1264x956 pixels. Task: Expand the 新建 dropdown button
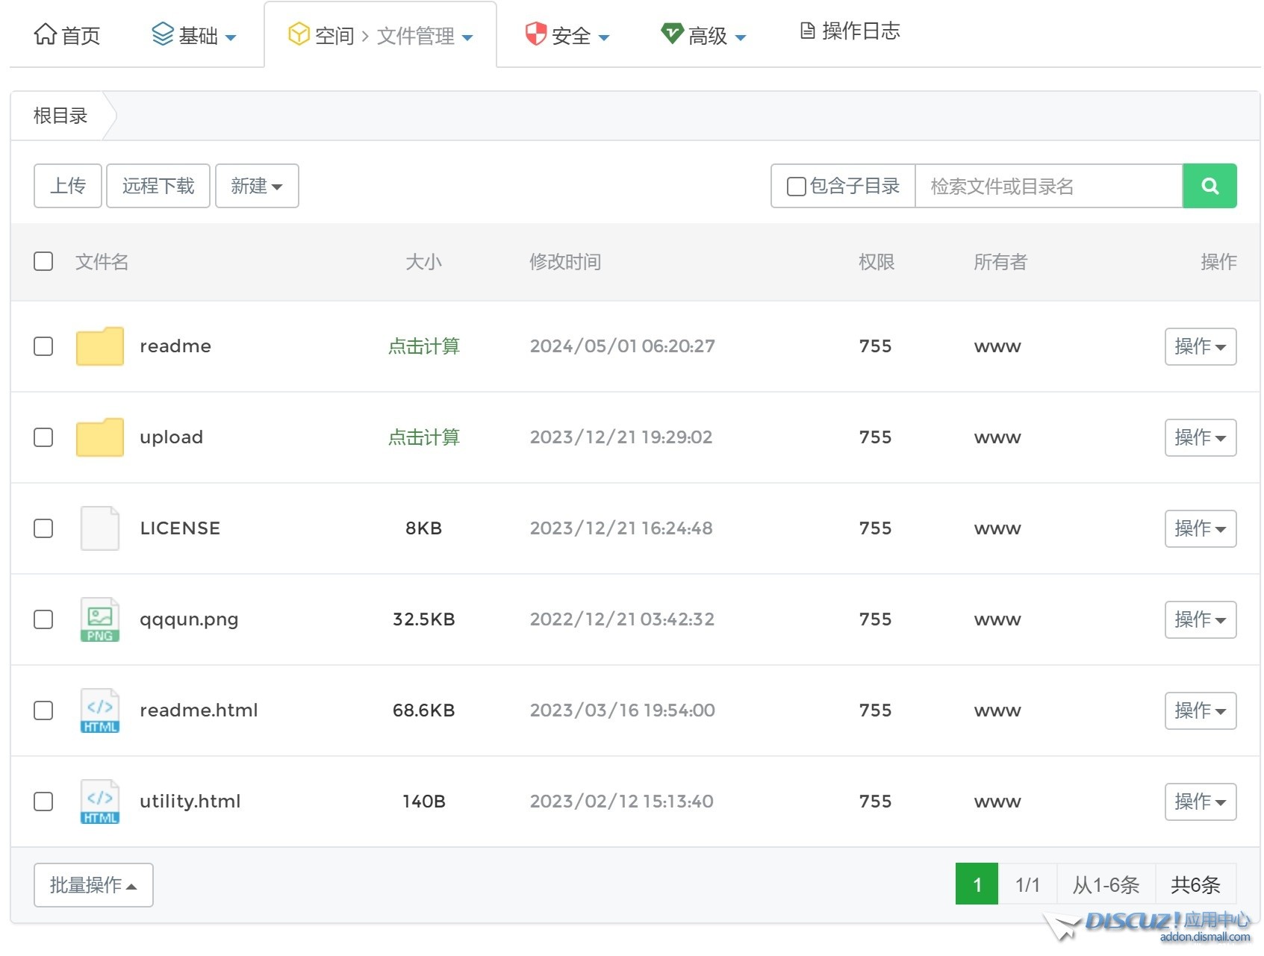256,186
